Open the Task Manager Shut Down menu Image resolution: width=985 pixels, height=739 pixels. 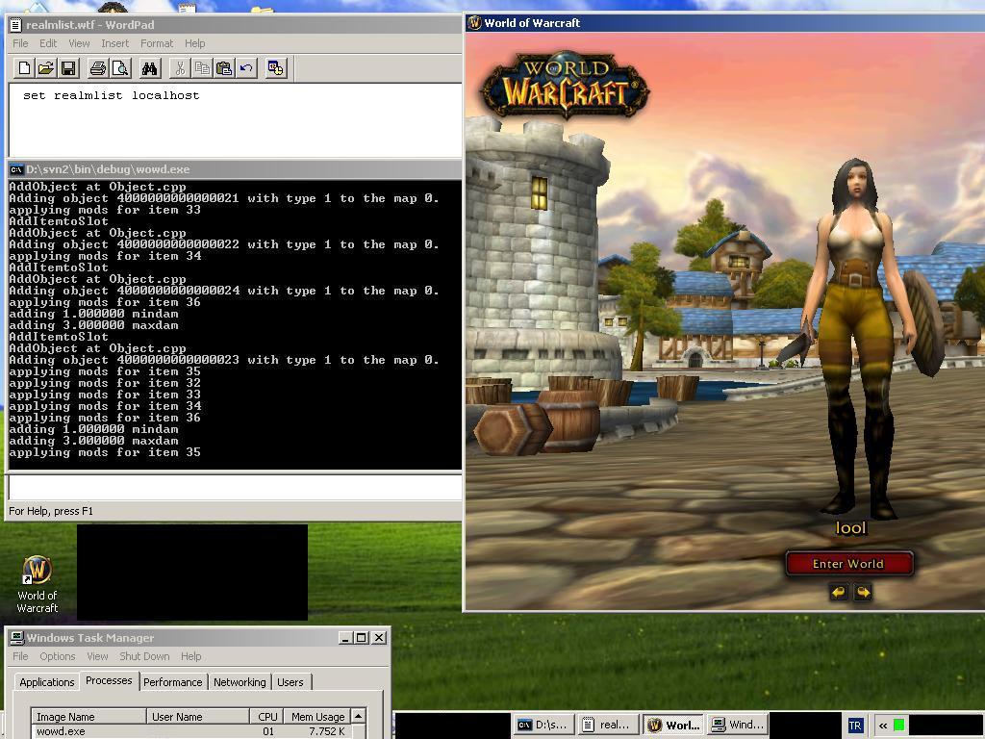pyautogui.click(x=144, y=656)
